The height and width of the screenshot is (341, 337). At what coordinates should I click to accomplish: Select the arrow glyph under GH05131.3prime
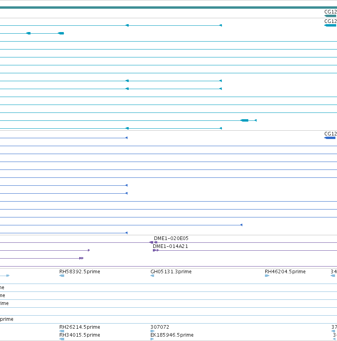tap(152, 276)
